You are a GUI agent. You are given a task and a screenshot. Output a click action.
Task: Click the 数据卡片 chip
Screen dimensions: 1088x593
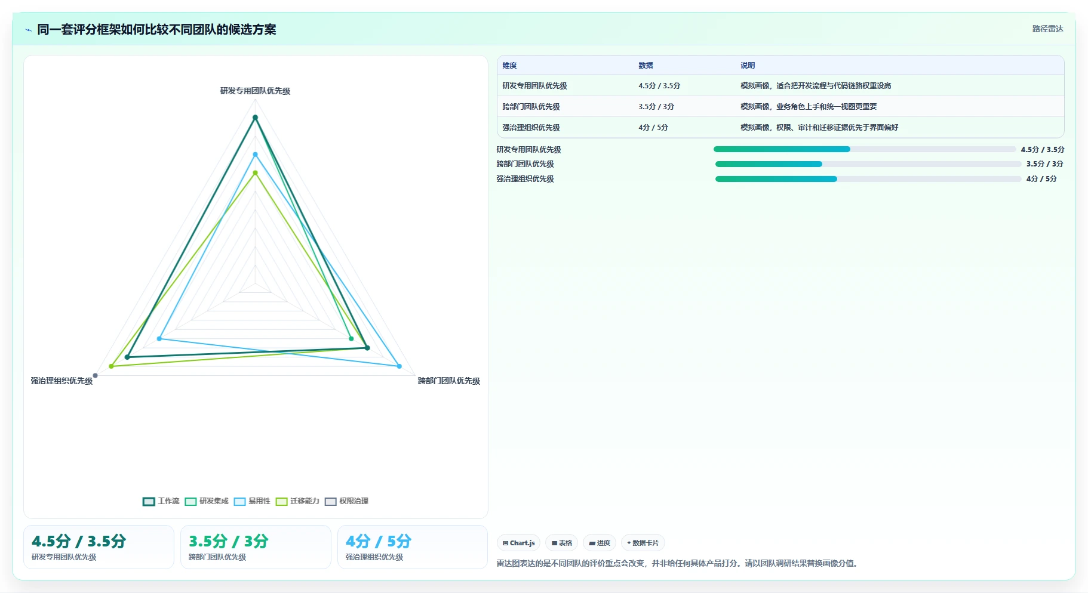tap(643, 543)
